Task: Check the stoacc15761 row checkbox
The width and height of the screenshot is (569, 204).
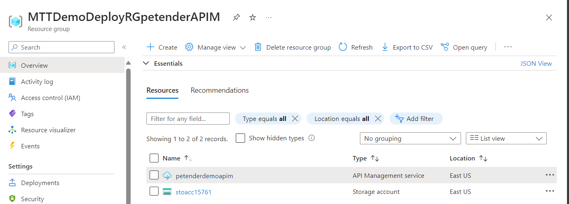Action: (x=154, y=192)
